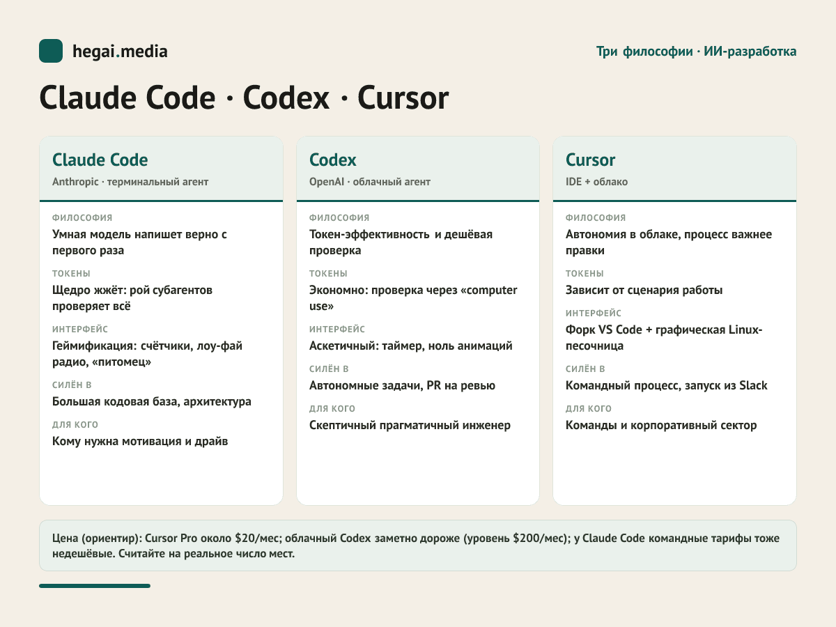Click "Большая кодовая база, архитектура"
Screen dimensions: 836x627
click(x=152, y=402)
